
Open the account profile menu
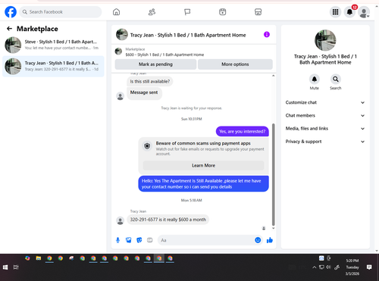pyautogui.click(x=364, y=12)
